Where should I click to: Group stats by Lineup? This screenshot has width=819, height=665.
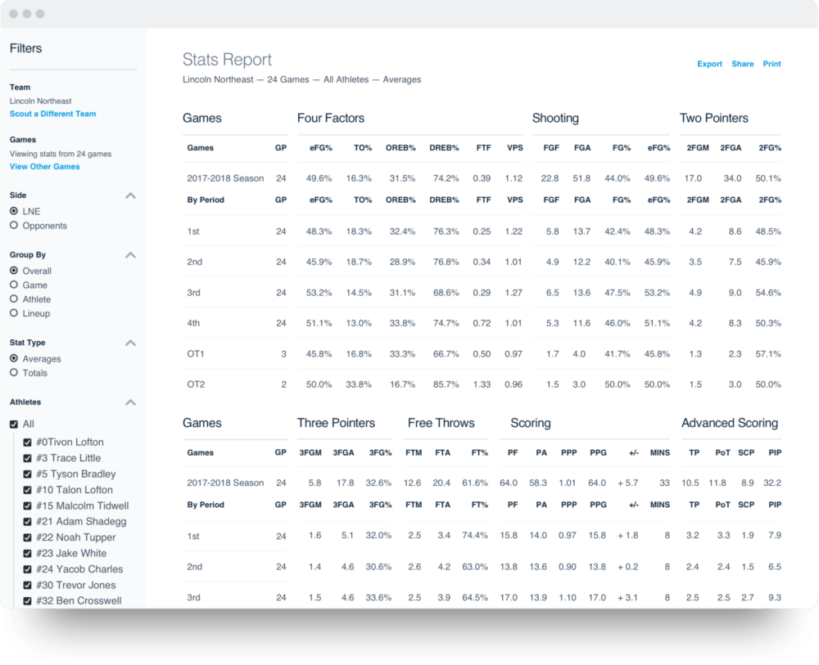tap(14, 313)
